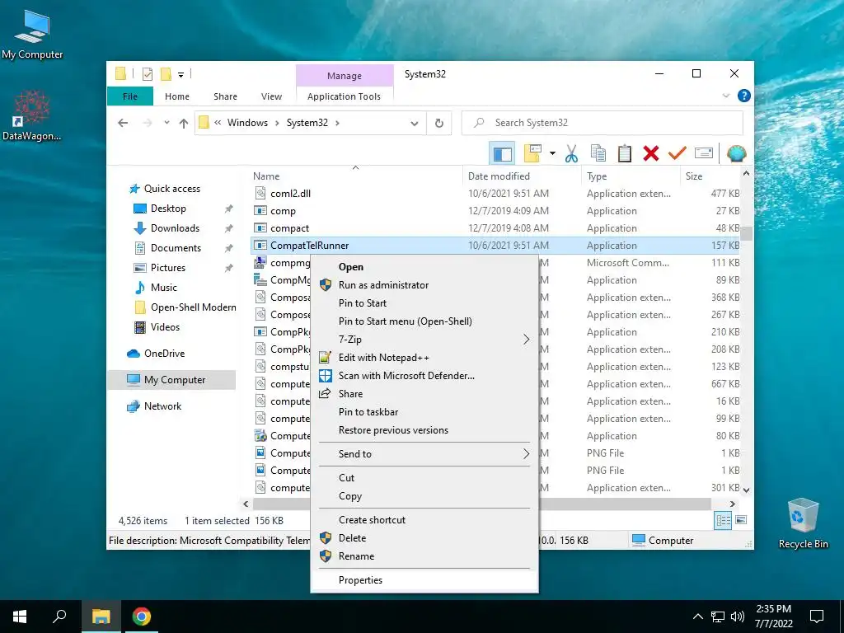Open the View ribbon tab
The width and height of the screenshot is (844, 633).
(x=271, y=96)
